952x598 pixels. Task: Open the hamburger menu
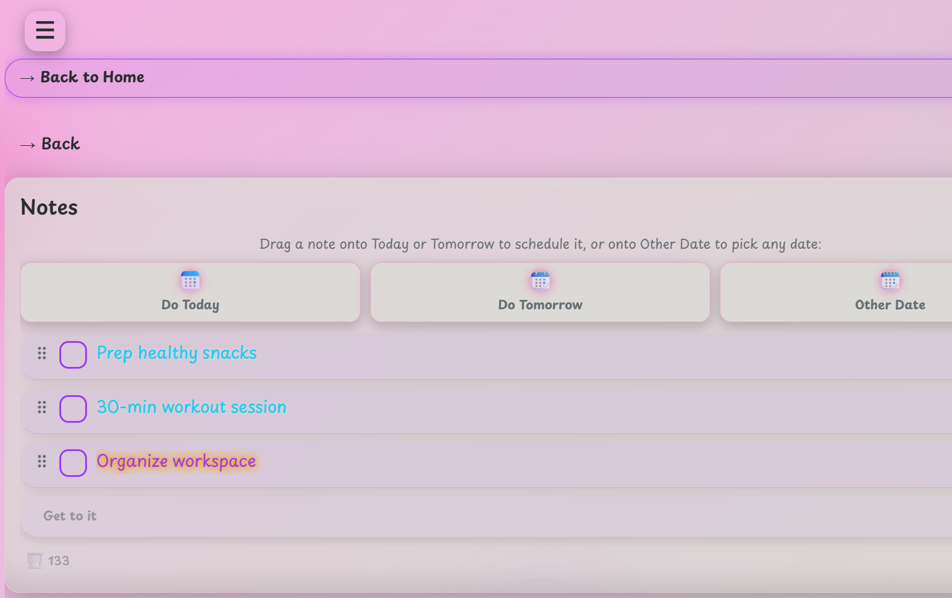[x=45, y=31]
